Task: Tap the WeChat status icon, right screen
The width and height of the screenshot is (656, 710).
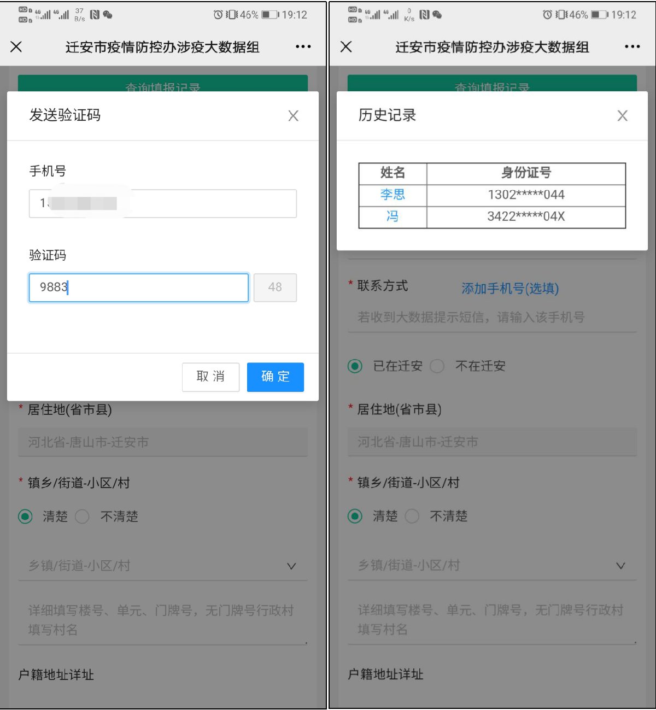Action: (x=437, y=15)
